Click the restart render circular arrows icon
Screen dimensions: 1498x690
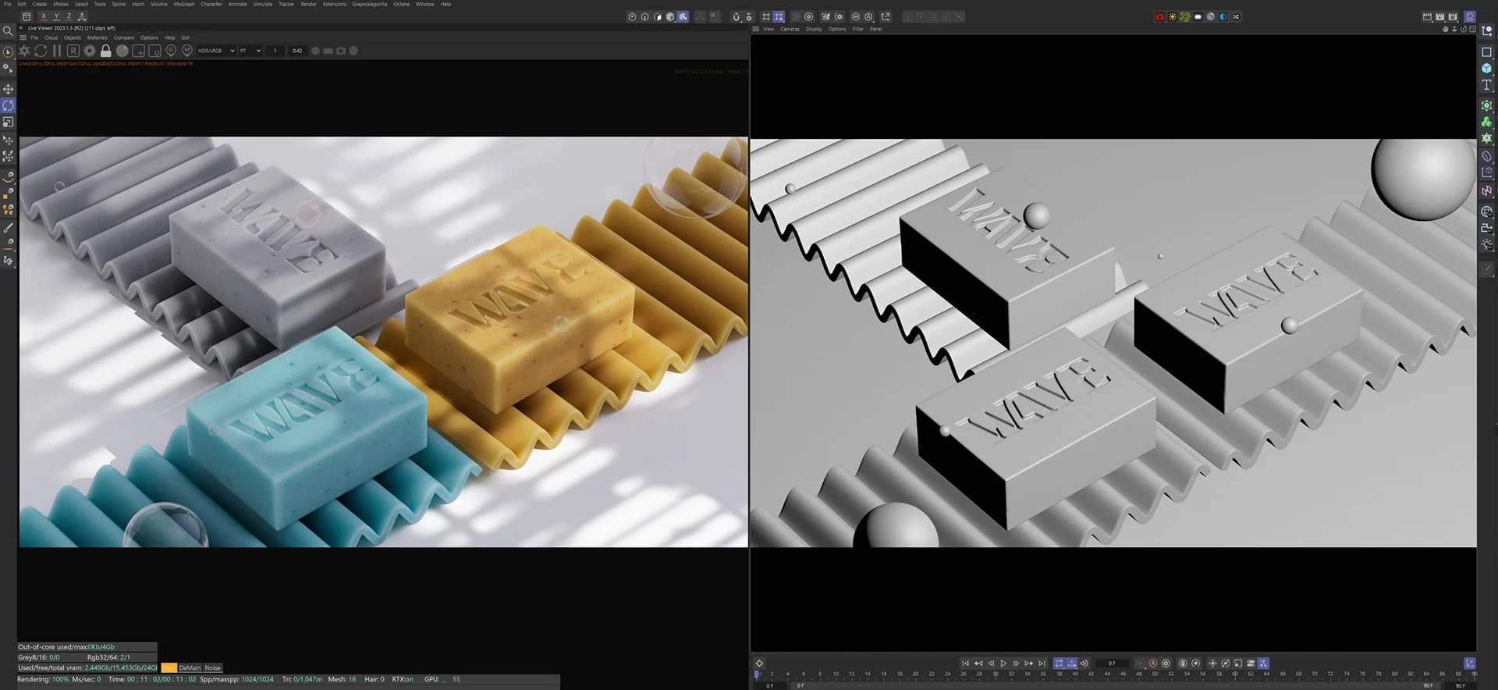point(41,51)
